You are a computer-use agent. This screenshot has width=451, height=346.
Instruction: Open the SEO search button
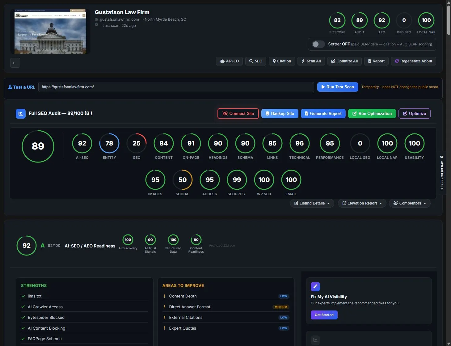coord(256,61)
